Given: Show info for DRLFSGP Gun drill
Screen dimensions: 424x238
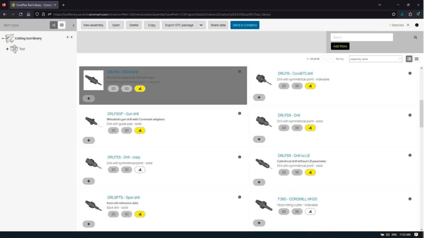Looking at the screenshot, I should (x=240, y=113).
